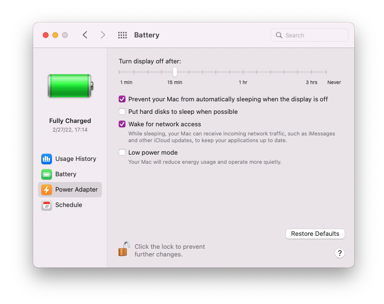Open help with the question mark button
The width and height of the screenshot is (384, 304).
pos(339,253)
